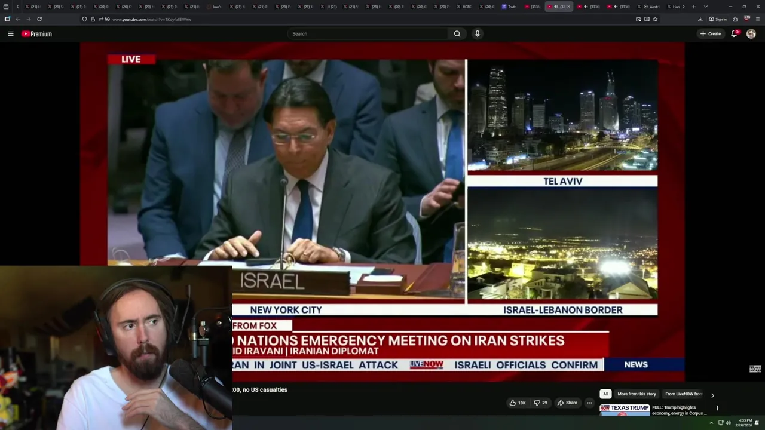
Task: Open the taskbar volume icon
Action: pos(728,423)
